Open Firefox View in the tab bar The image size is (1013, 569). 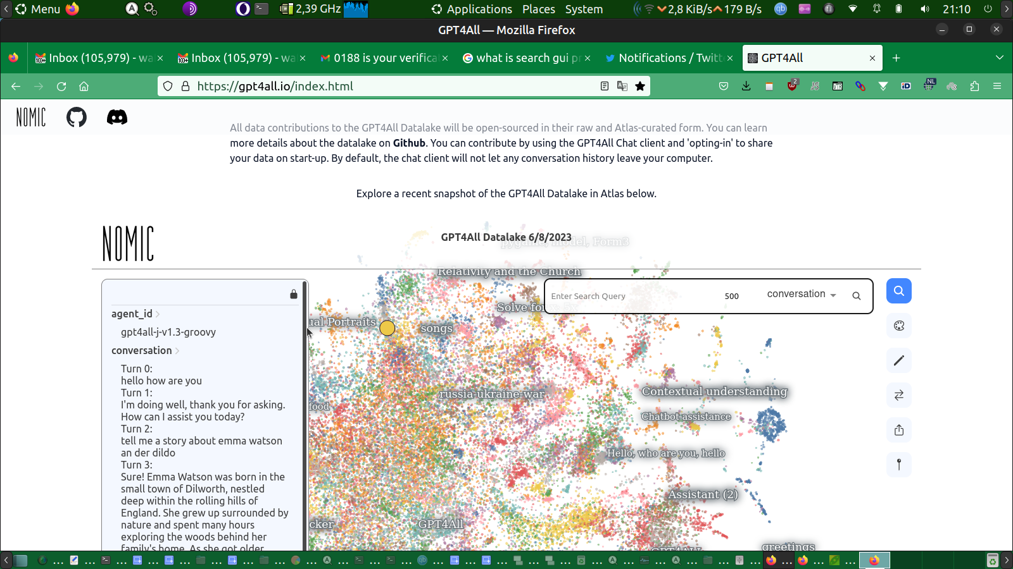[13, 58]
